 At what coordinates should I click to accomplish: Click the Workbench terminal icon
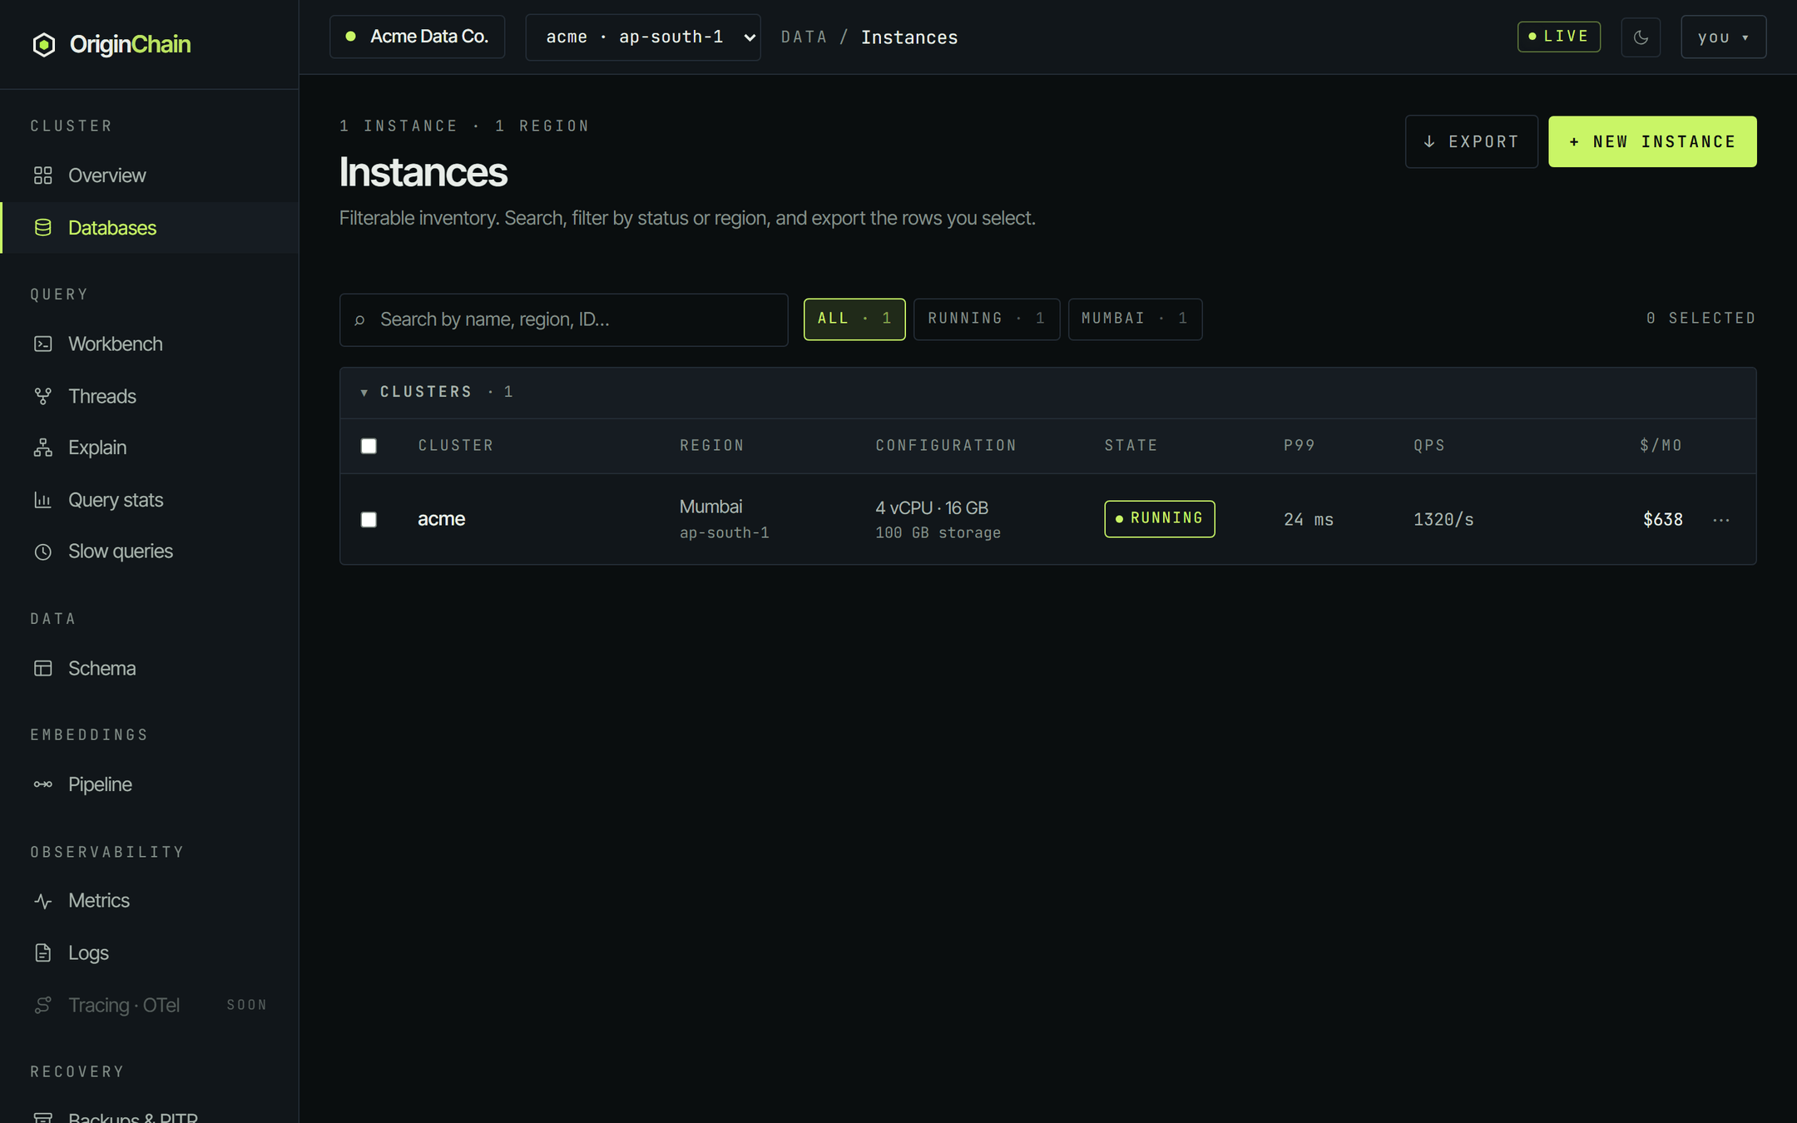(x=43, y=344)
